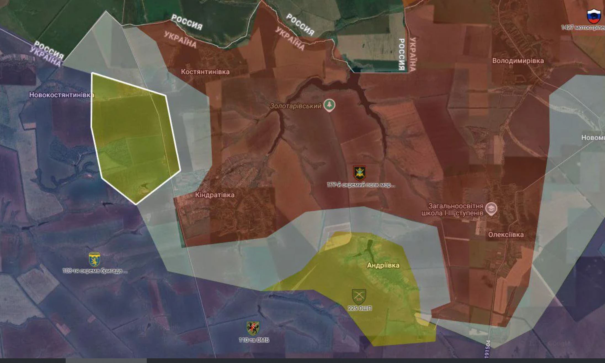Click the 191504 road number label
This screenshot has width=605, height=363.
click(x=488, y=349)
